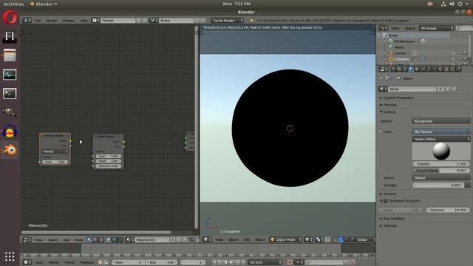Toggle Icosphere visibility eye in outliner
The height and width of the screenshot is (266, 473).
click(x=453, y=59)
